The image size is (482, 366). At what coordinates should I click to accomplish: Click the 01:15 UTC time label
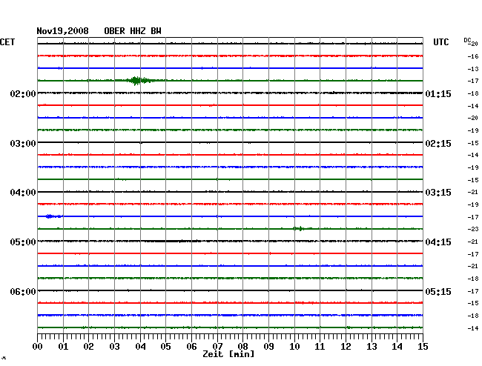438,93
